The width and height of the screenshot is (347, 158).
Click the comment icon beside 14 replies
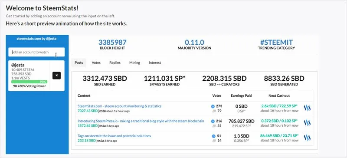click(x=214, y=141)
